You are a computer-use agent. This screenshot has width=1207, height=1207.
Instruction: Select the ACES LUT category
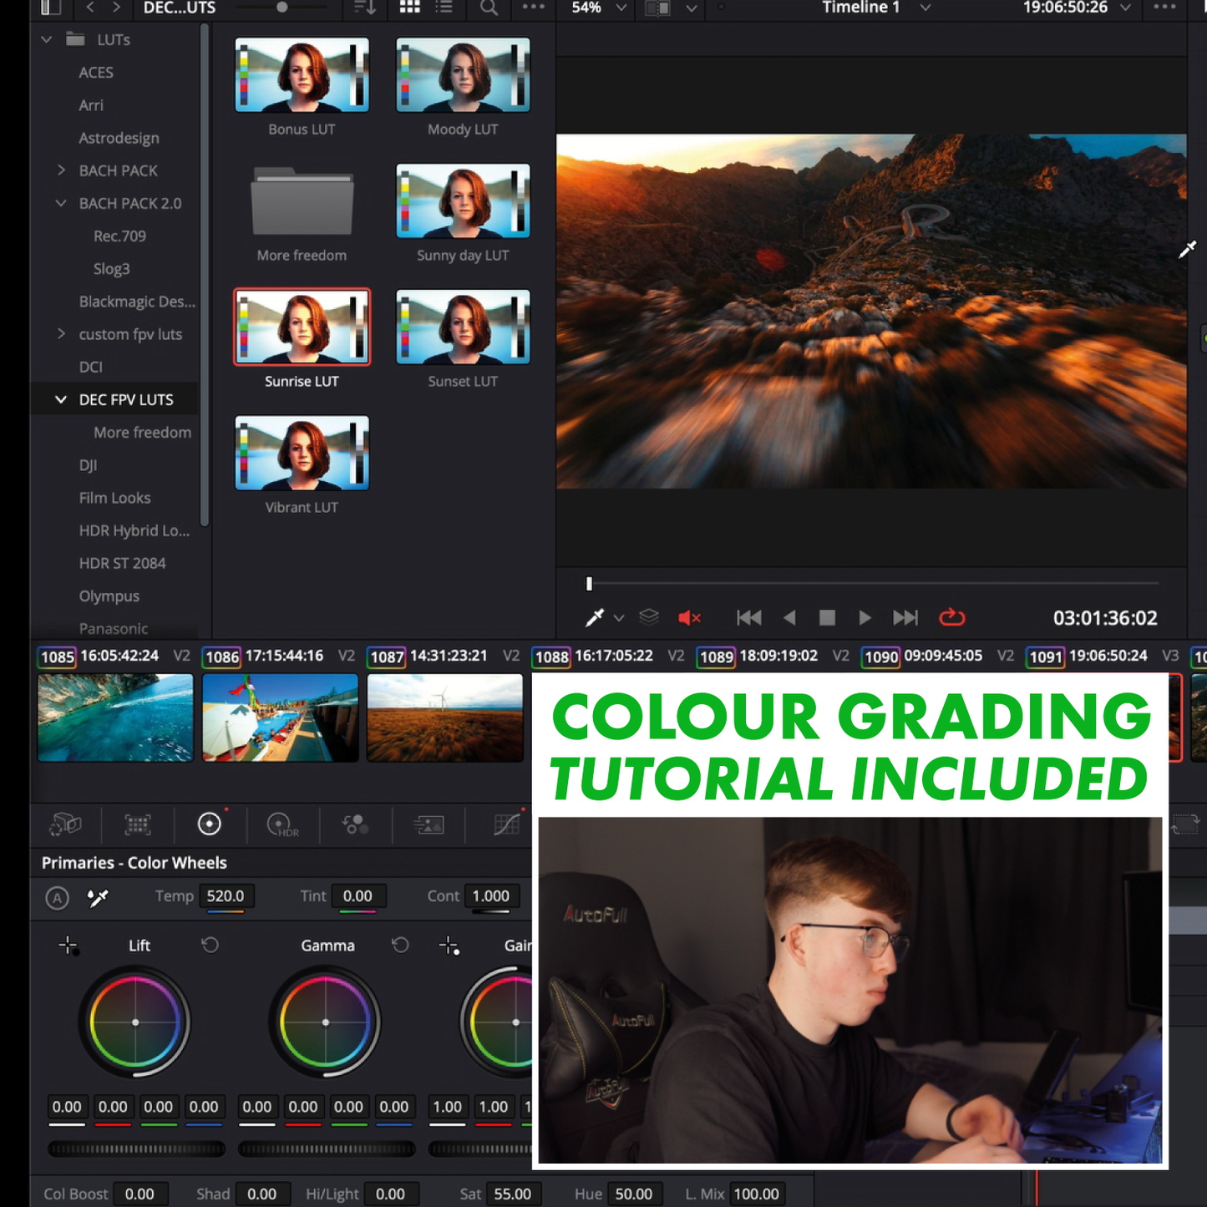click(x=96, y=73)
